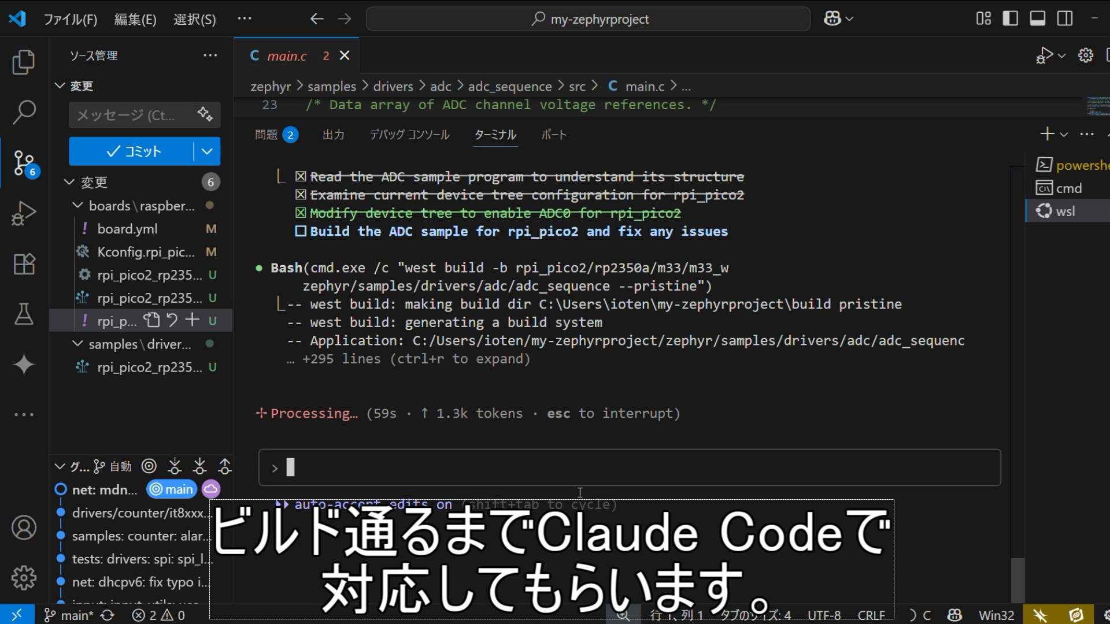The width and height of the screenshot is (1110, 624).
Task: Open 選択(S) menu
Action: point(195,19)
